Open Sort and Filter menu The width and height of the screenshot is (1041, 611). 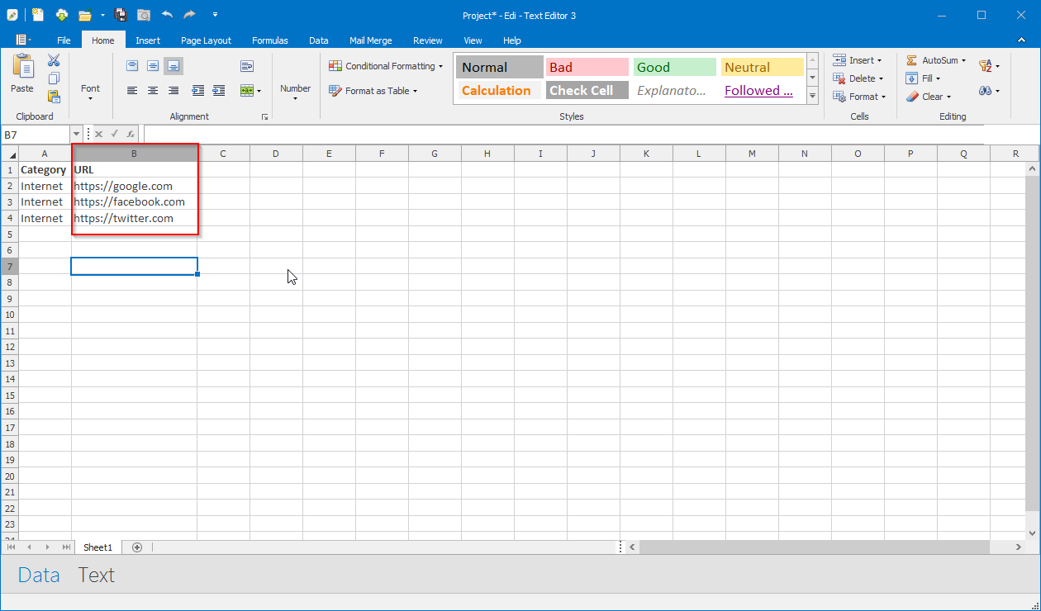[x=989, y=66]
